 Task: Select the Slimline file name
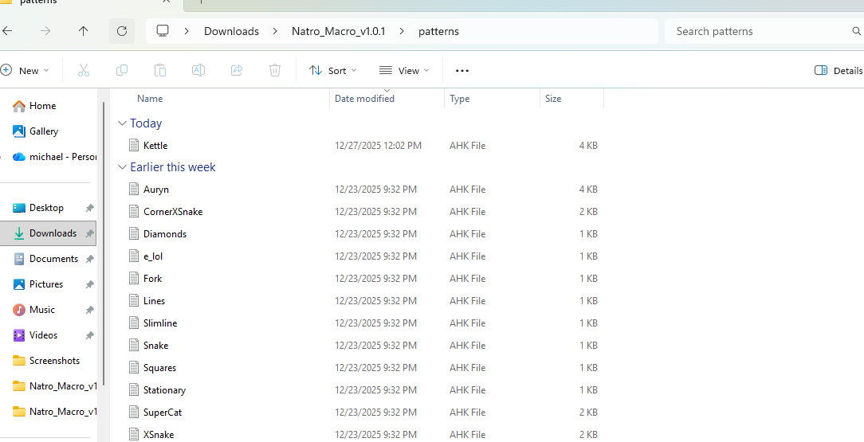[160, 323]
